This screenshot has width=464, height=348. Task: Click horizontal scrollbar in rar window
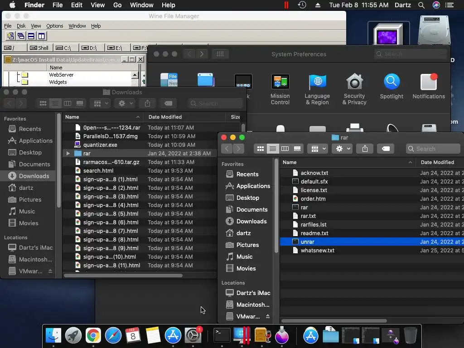334,321
